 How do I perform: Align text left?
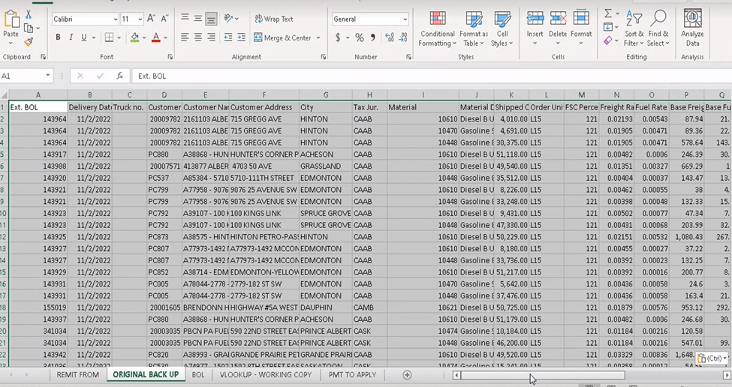pyautogui.click(x=185, y=37)
